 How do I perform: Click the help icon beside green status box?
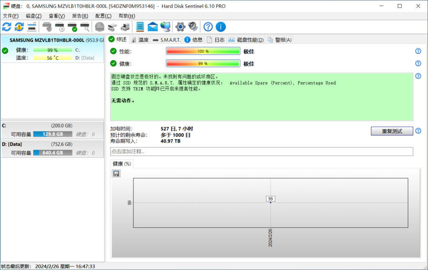tap(418, 76)
